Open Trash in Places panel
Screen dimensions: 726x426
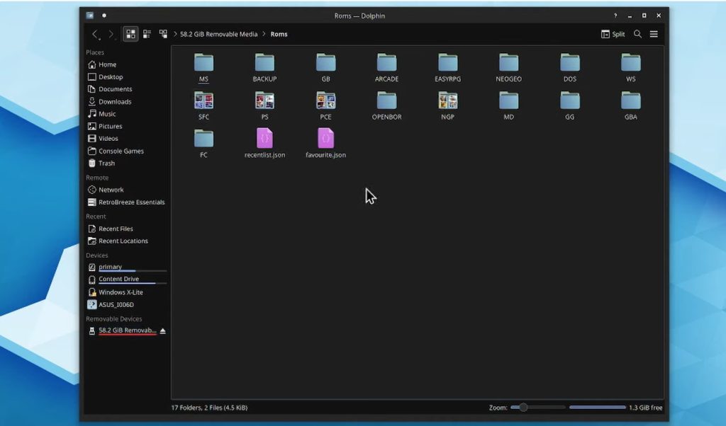tap(106, 163)
